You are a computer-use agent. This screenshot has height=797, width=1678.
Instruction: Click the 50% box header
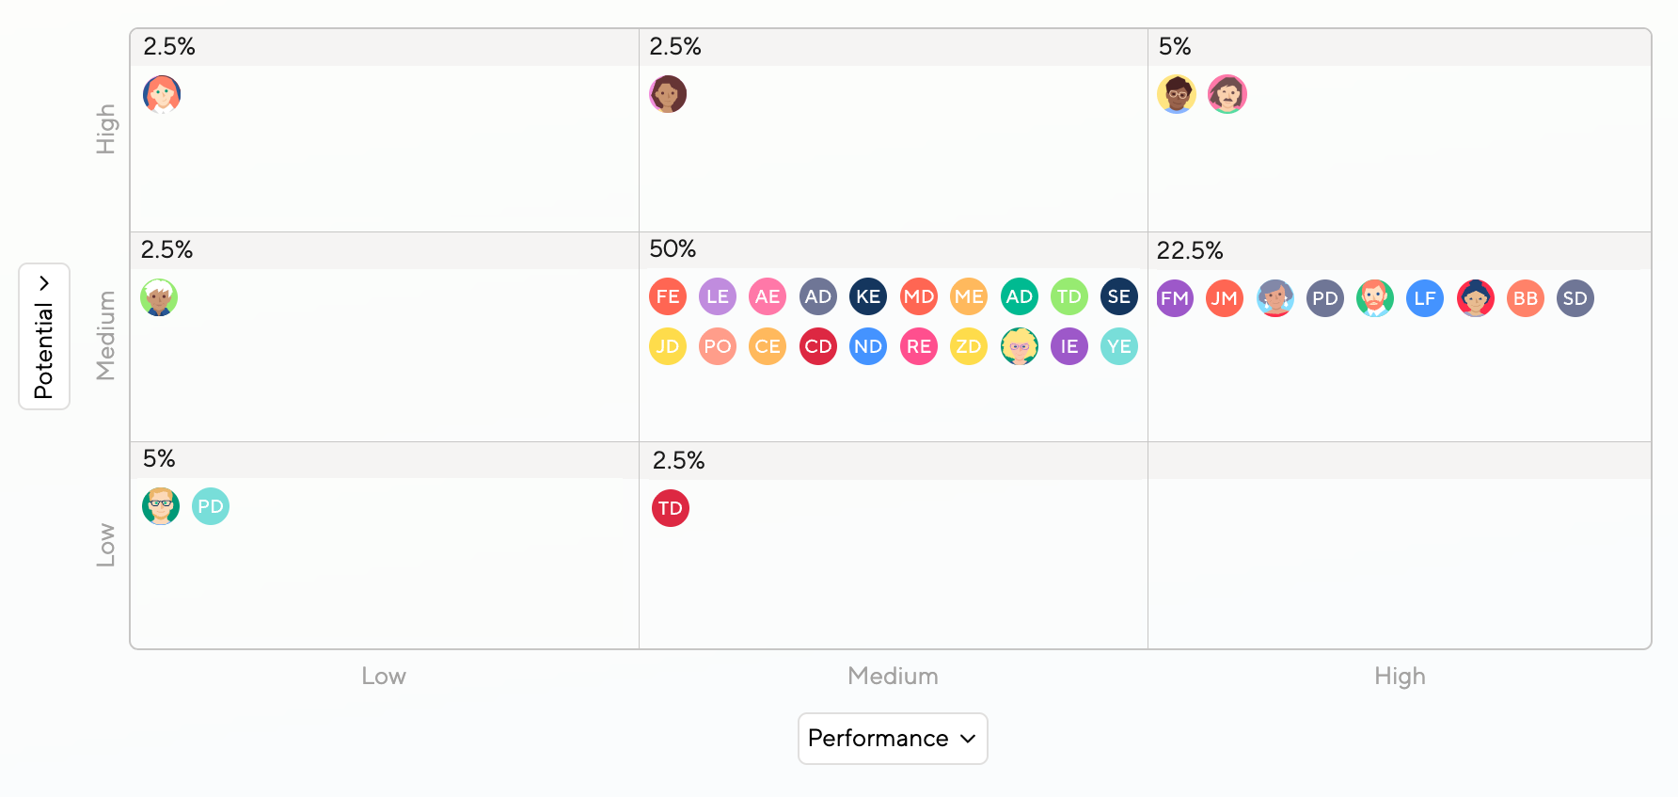[x=893, y=249]
